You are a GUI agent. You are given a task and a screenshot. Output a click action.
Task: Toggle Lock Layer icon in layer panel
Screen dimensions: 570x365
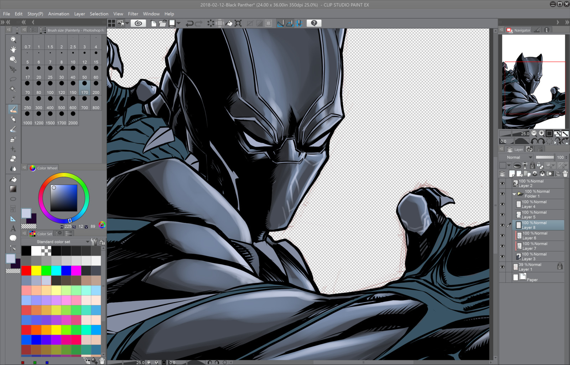coord(532,165)
